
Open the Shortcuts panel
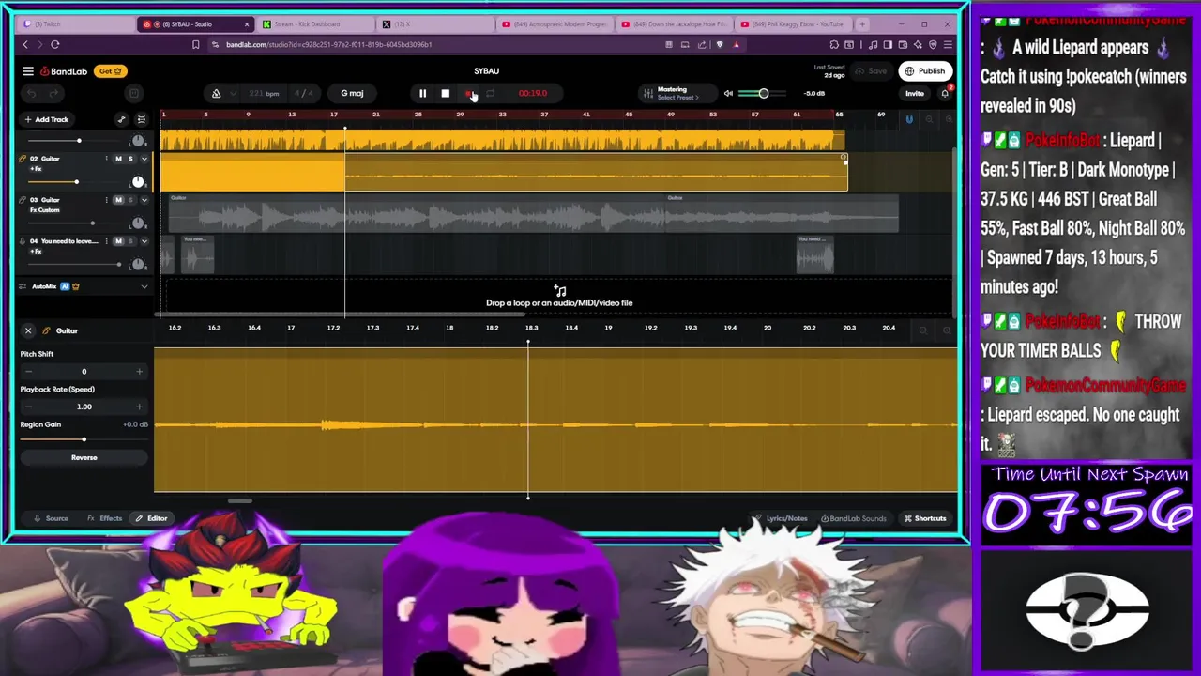click(924, 518)
